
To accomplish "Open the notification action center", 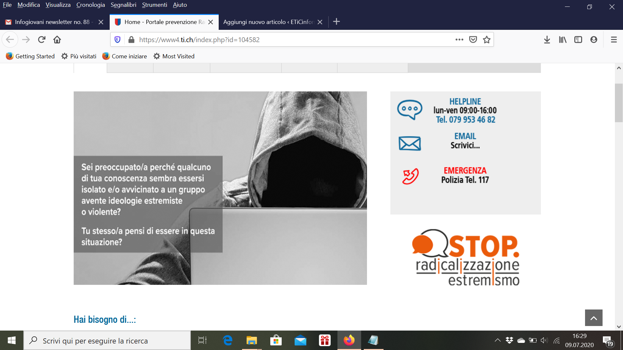I will click(x=608, y=341).
